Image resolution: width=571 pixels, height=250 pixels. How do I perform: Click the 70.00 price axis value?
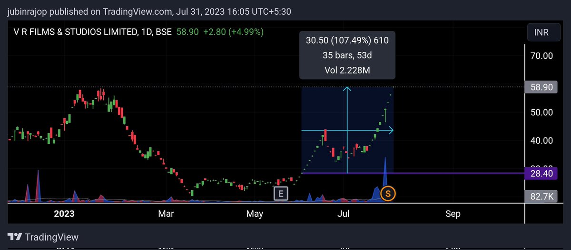pos(541,56)
